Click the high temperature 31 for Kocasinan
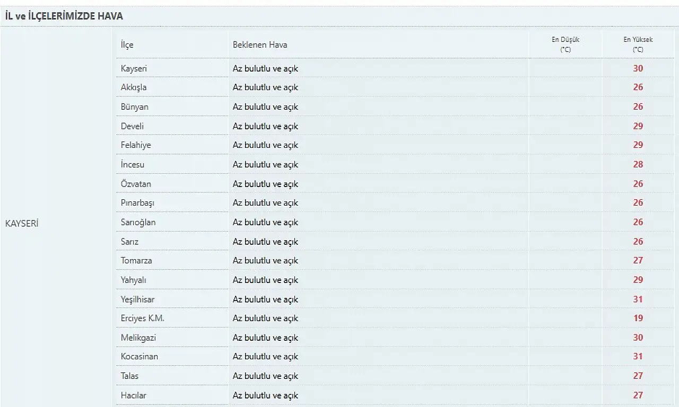This screenshot has width=679, height=407. (638, 357)
